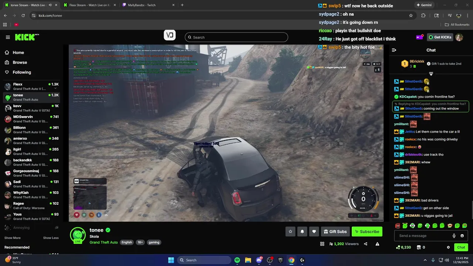Open the All Bookmarks folder
The image size is (473, 266).
pos(457,24)
